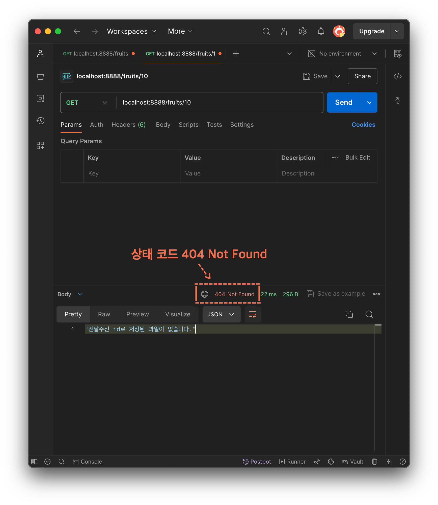Click the two-pane layout icon
The height and width of the screenshot is (505, 438).
[x=389, y=462]
